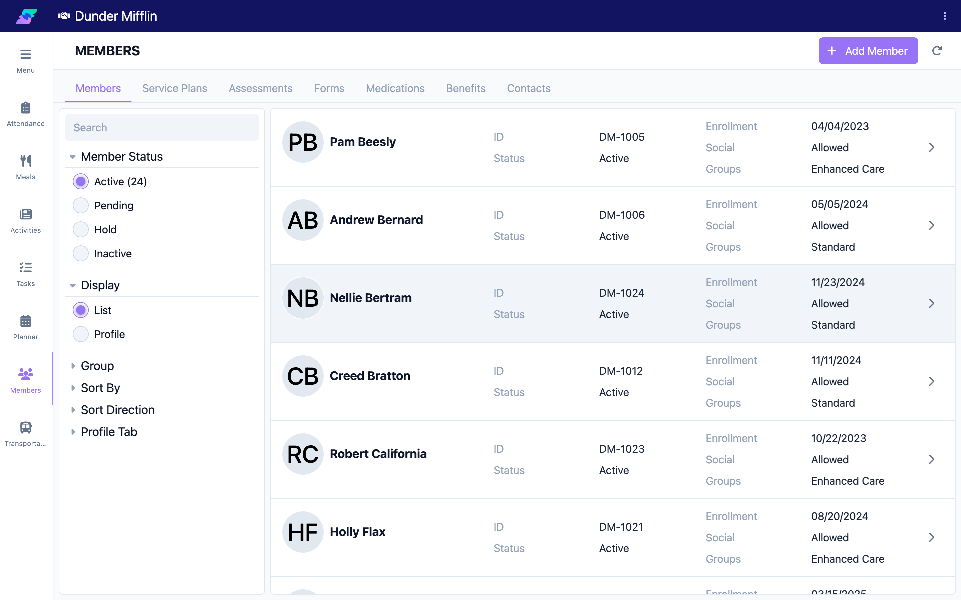Open the Attendance sidebar icon
The width and height of the screenshot is (961, 600).
(x=25, y=108)
